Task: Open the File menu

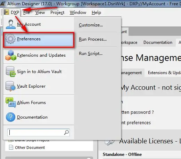Action: tap(26, 13)
